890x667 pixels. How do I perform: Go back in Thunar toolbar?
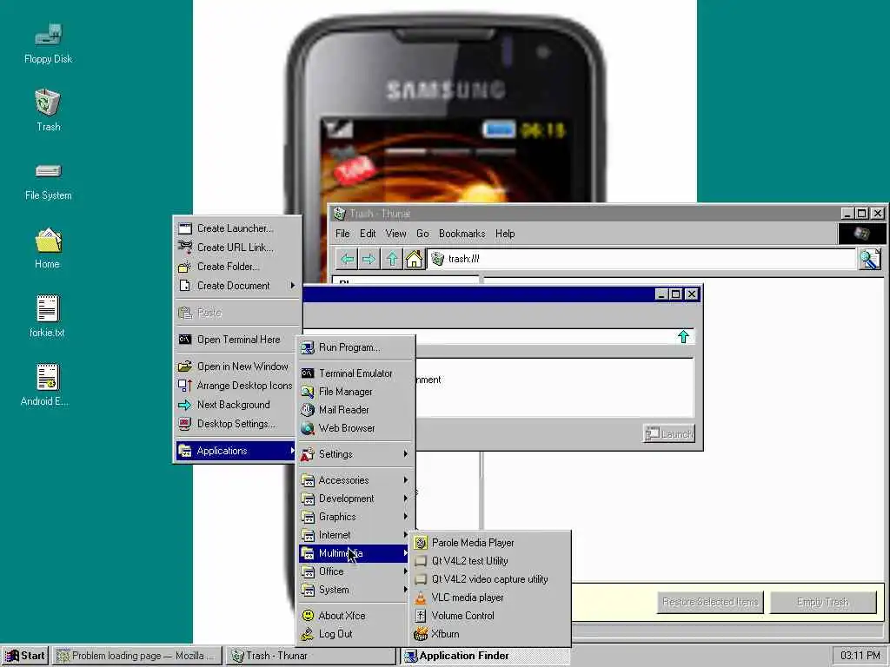(x=348, y=259)
